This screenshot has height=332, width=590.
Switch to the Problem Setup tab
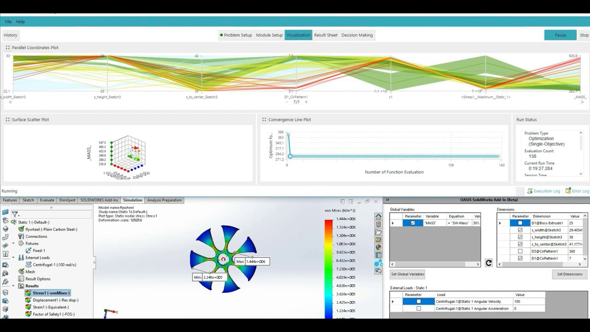coord(236,35)
